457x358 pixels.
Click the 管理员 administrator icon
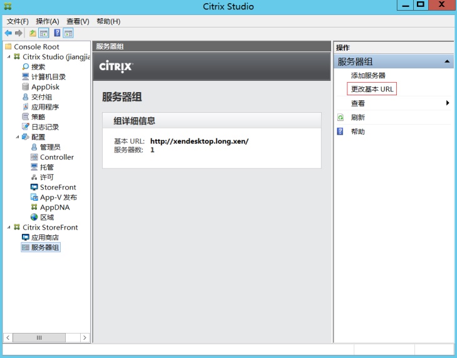pyautogui.click(x=34, y=147)
